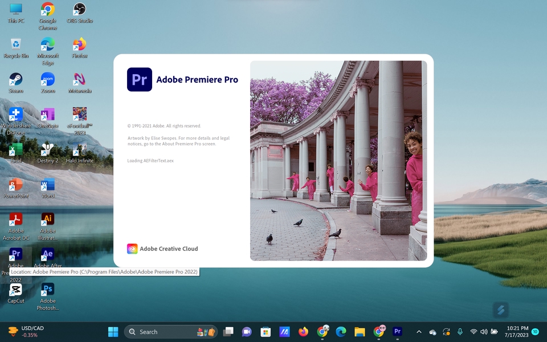The image size is (547, 342).
Task: Open File Explorer from the taskbar
Action: (x=360, y=332)
